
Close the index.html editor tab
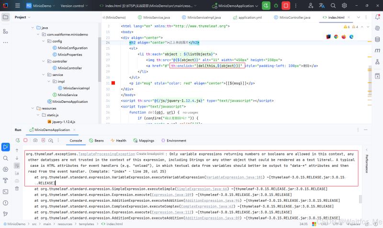tap(349, 17)
